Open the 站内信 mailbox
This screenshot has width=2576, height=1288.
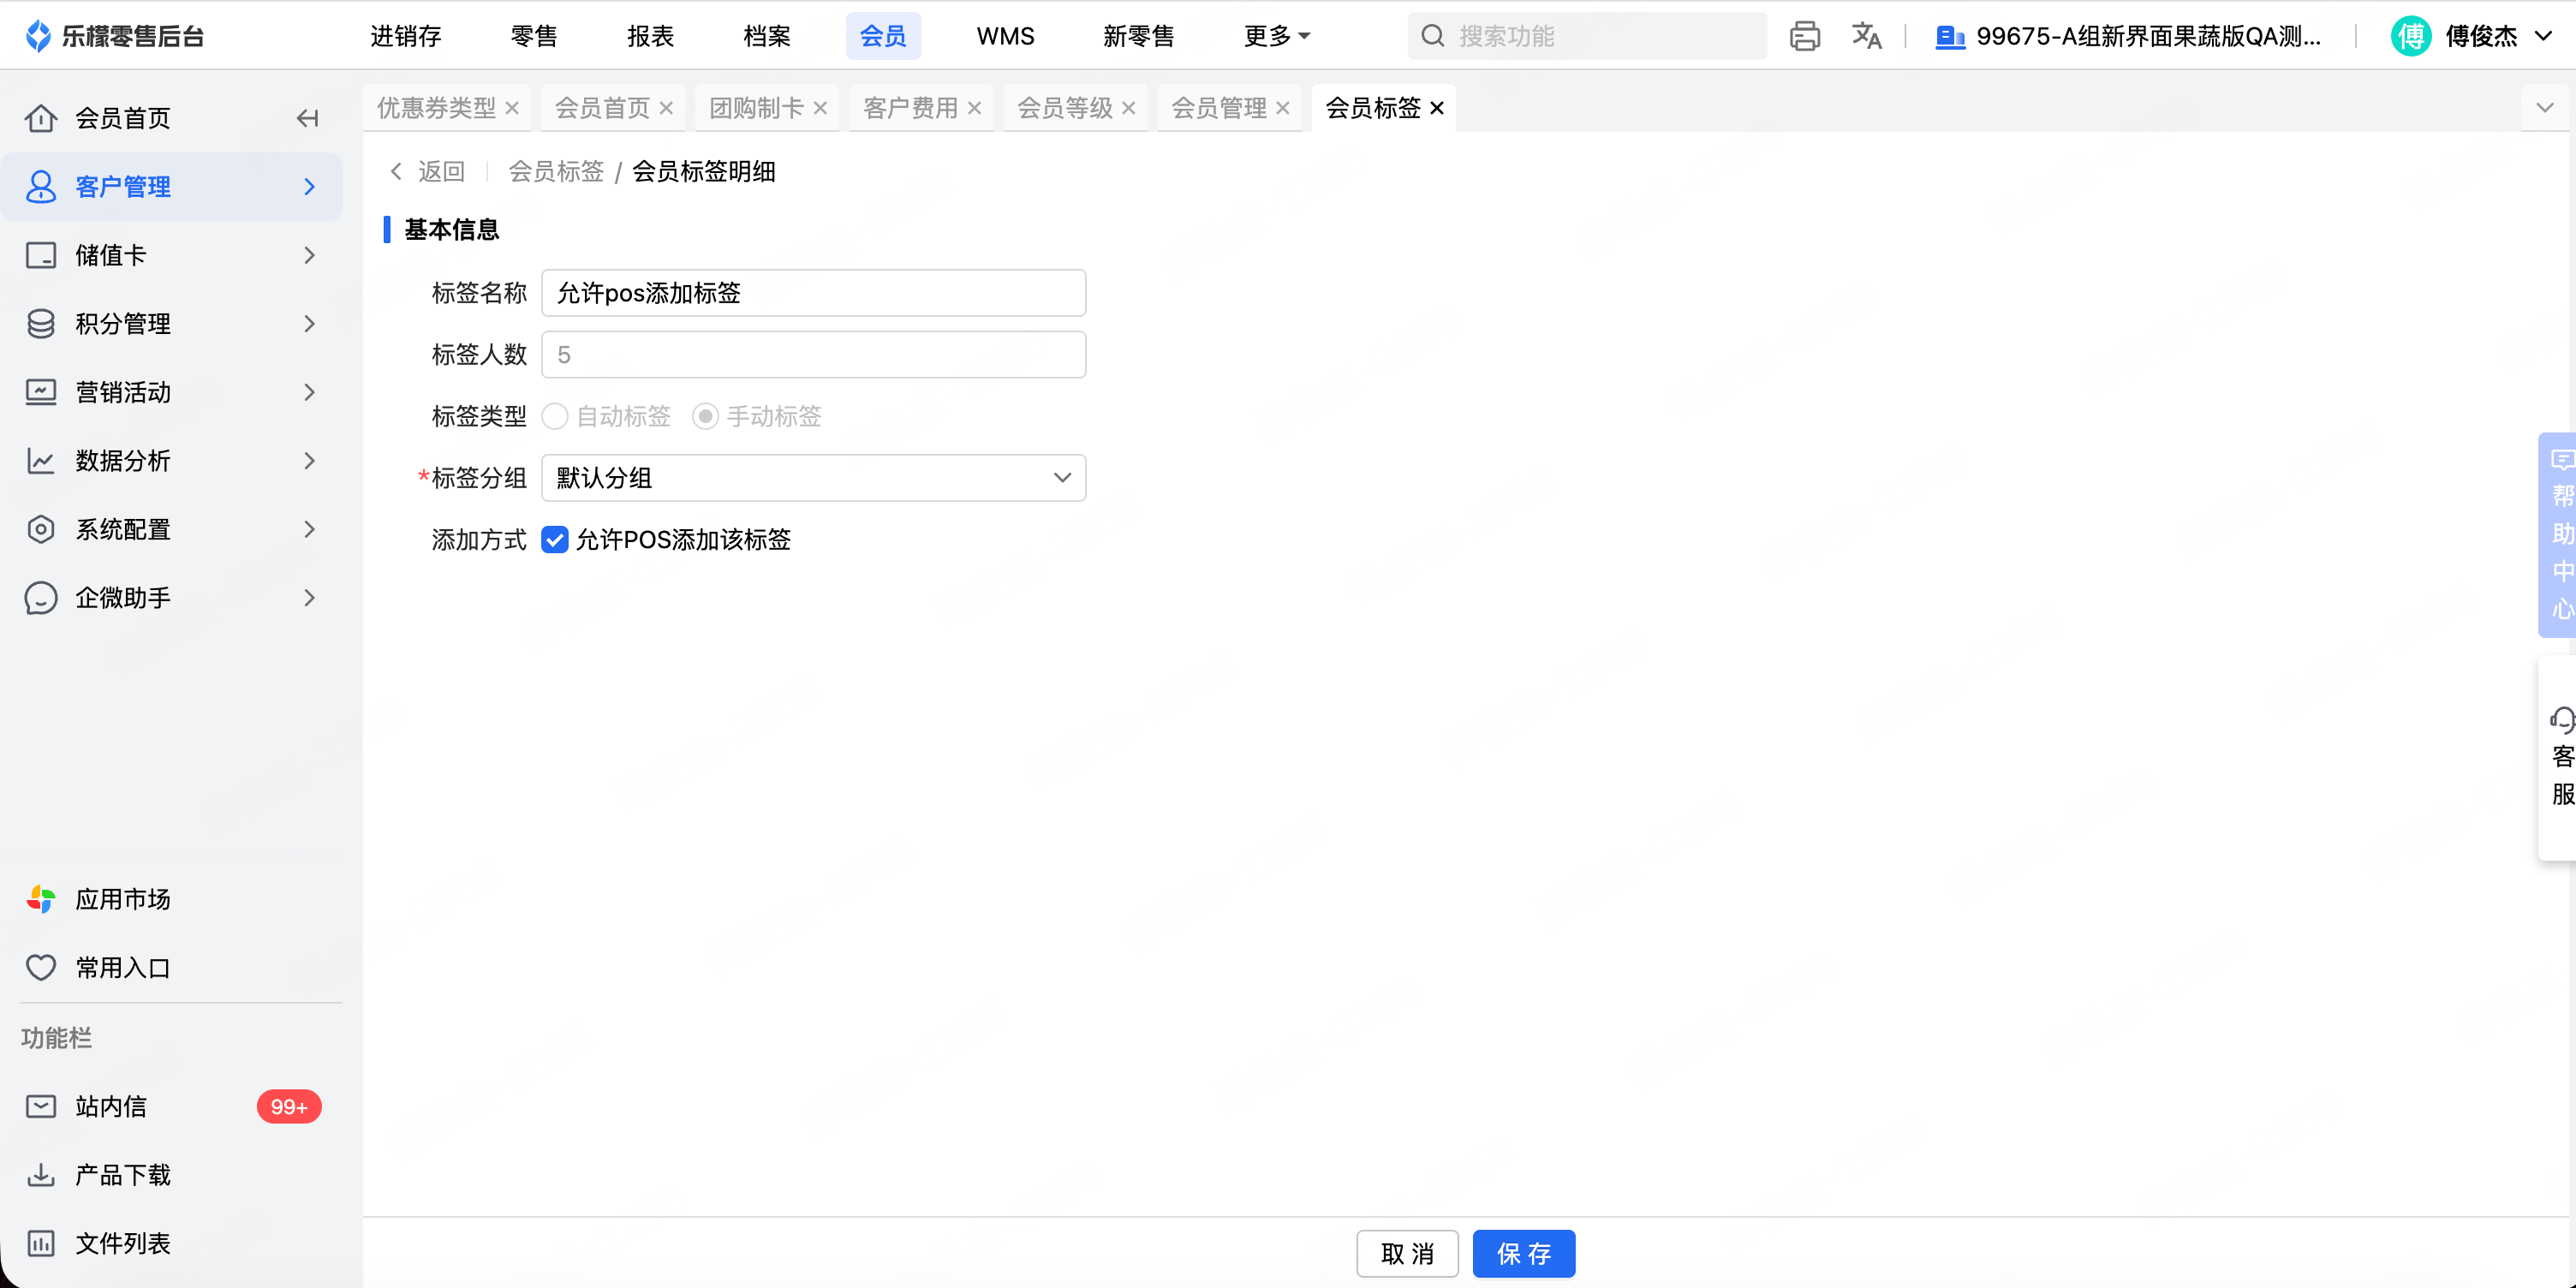pyautogui.click(x=111, y=1106)
